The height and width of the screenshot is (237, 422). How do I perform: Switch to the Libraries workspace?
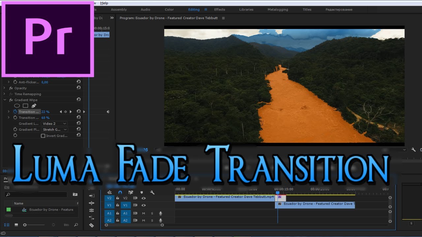[246, 10]
